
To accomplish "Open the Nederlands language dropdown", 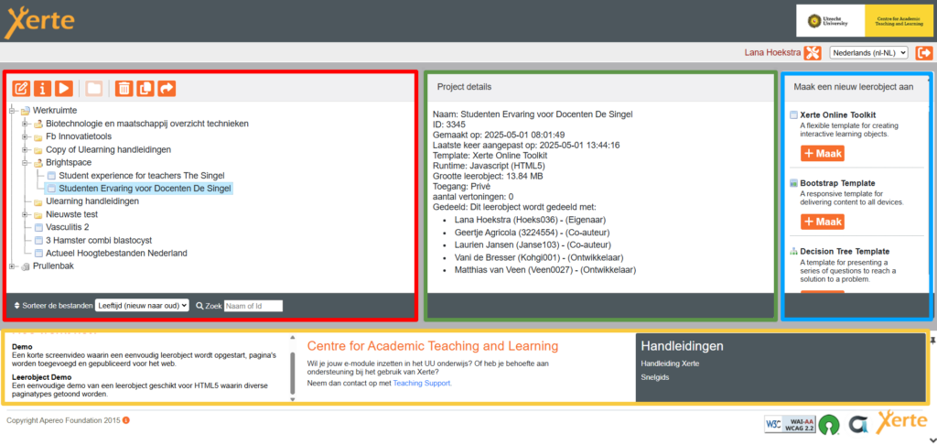I will tap(868, 52).
